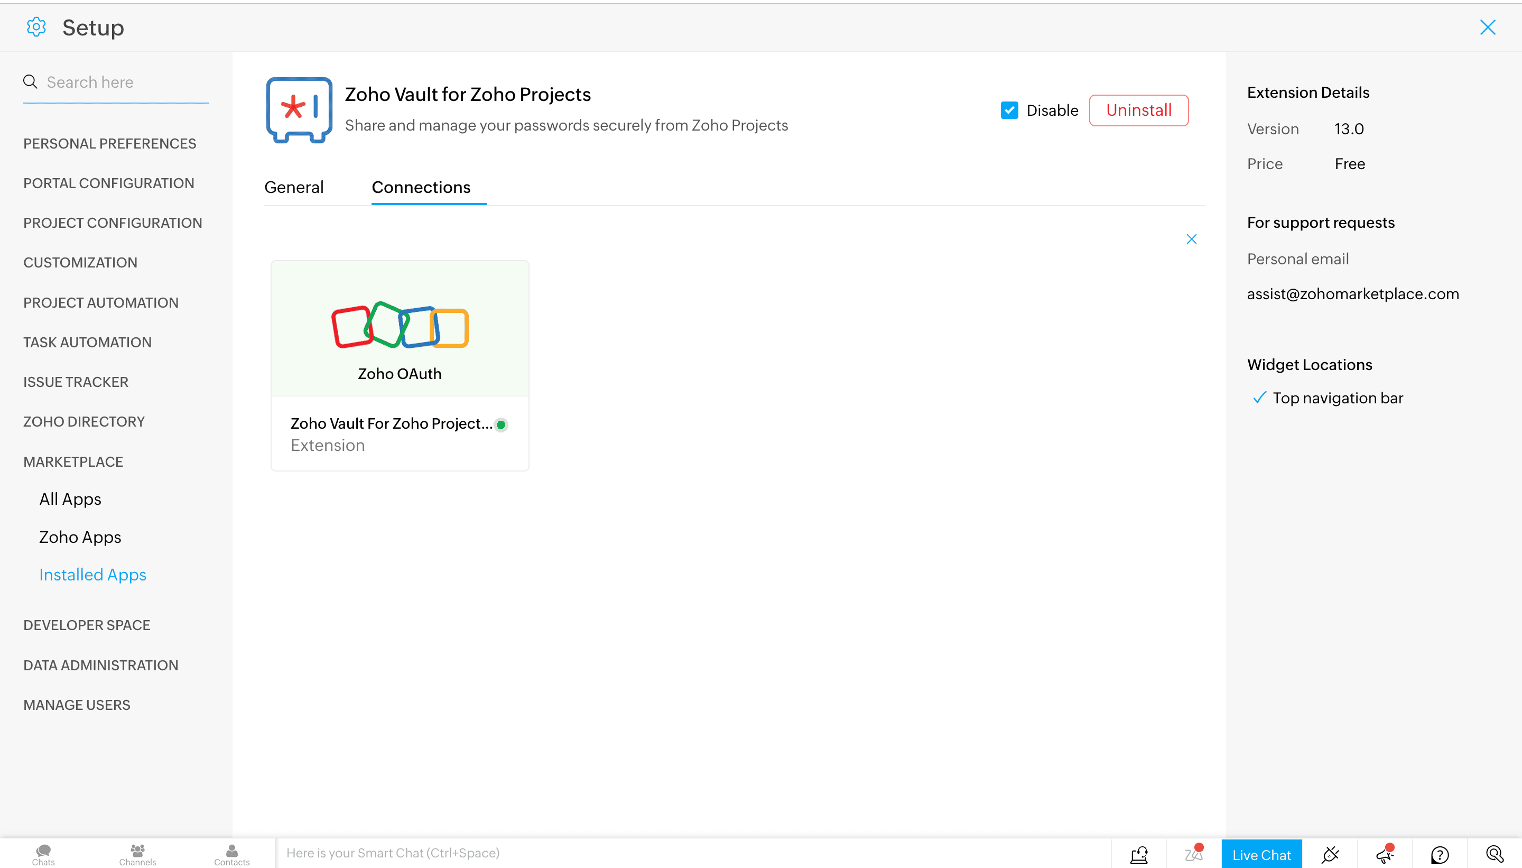Open the Data Administration section
The image size is (1522, 868).
[101, 666]
